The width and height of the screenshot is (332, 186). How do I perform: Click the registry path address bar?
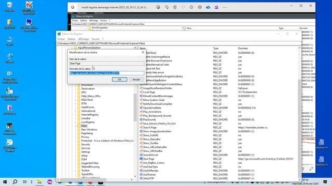(x=179, y=43)
